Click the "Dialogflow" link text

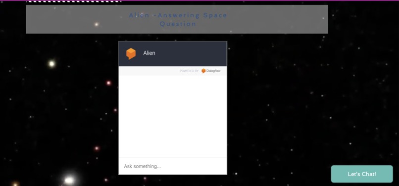tap(213, 71)
